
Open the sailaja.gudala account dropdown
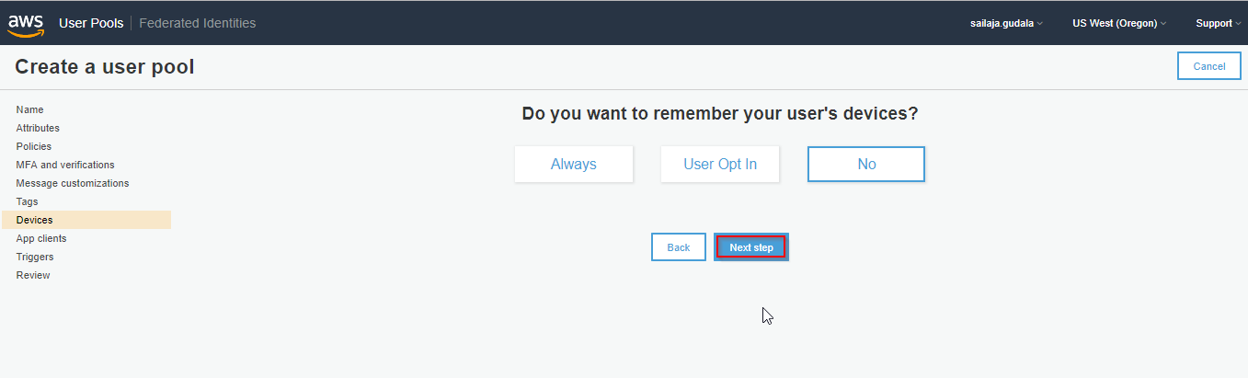click(x=1006, y=23)
